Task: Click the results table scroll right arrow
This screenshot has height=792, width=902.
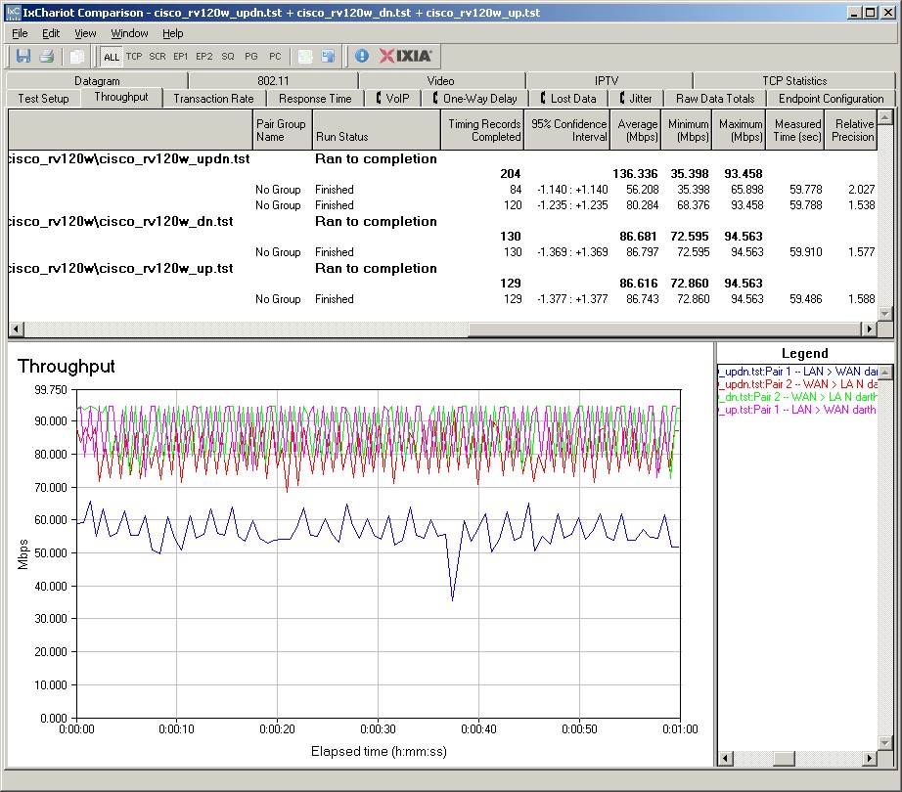Action: click(x=869, y=329)
